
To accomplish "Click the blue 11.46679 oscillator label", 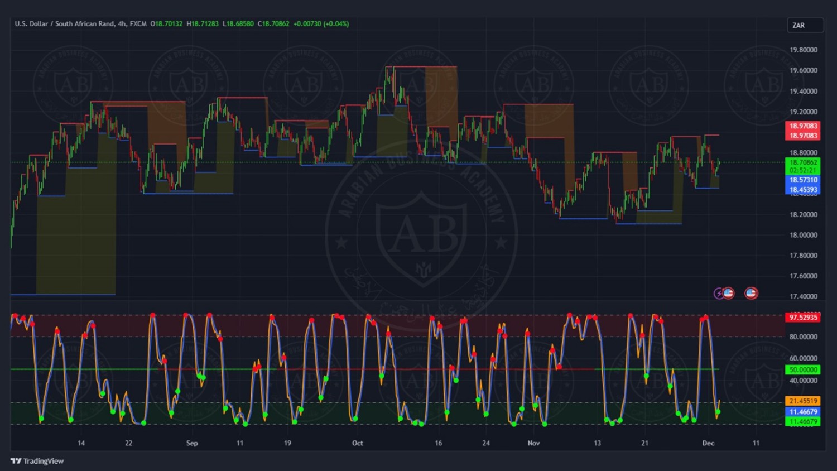I will pos(803,412).
